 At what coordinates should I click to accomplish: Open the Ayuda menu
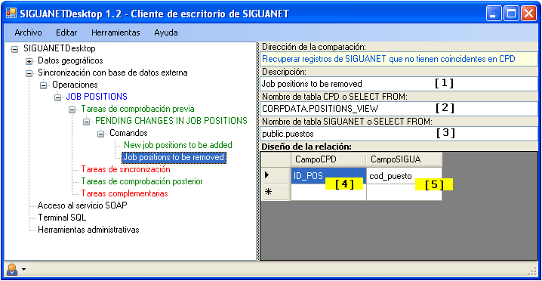click(166, 33)
